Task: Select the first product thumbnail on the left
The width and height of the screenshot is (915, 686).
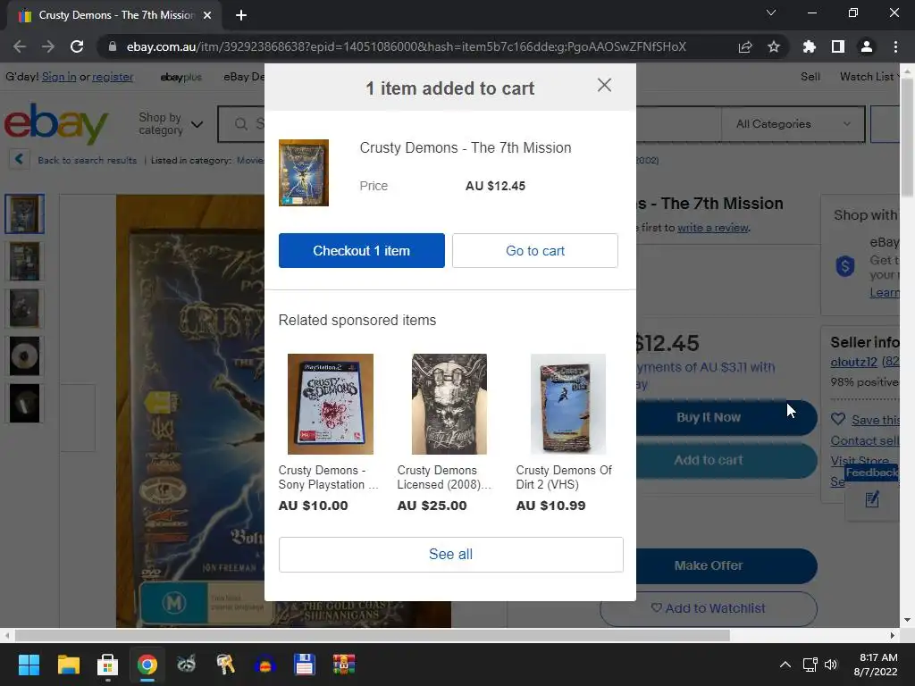Action: click(x=24, y=214)
